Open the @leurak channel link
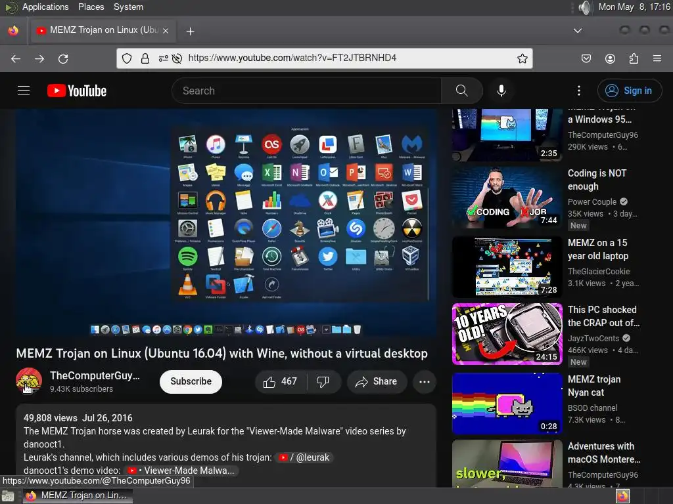Image resolution: width=673 pixels, height=504 pixels. (304, 457)
